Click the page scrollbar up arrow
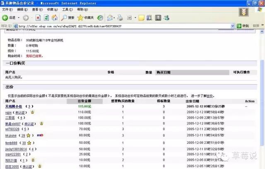 pos(262,32)
